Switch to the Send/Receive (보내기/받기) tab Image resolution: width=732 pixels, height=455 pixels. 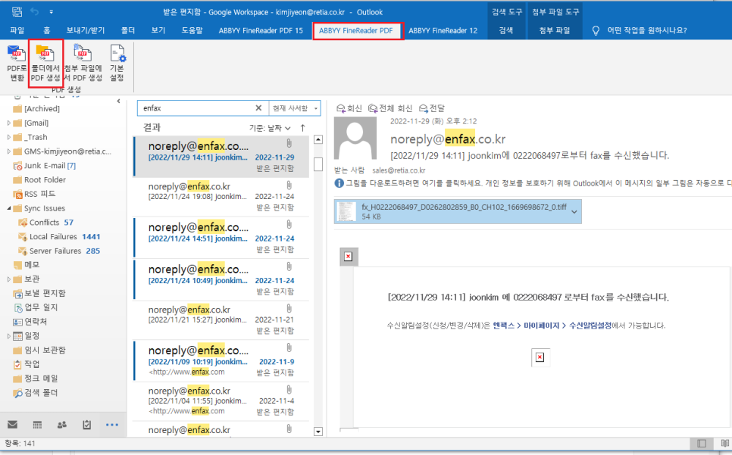[86, 30]
